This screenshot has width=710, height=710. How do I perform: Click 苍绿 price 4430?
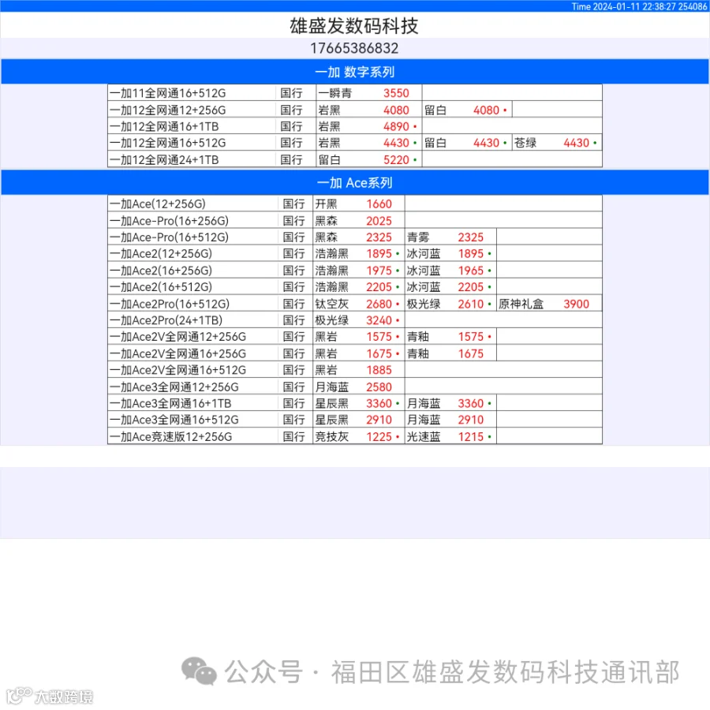tap(577, 143)
